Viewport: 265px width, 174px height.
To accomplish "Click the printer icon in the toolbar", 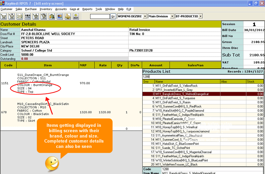I will click(x=20, y=16).
